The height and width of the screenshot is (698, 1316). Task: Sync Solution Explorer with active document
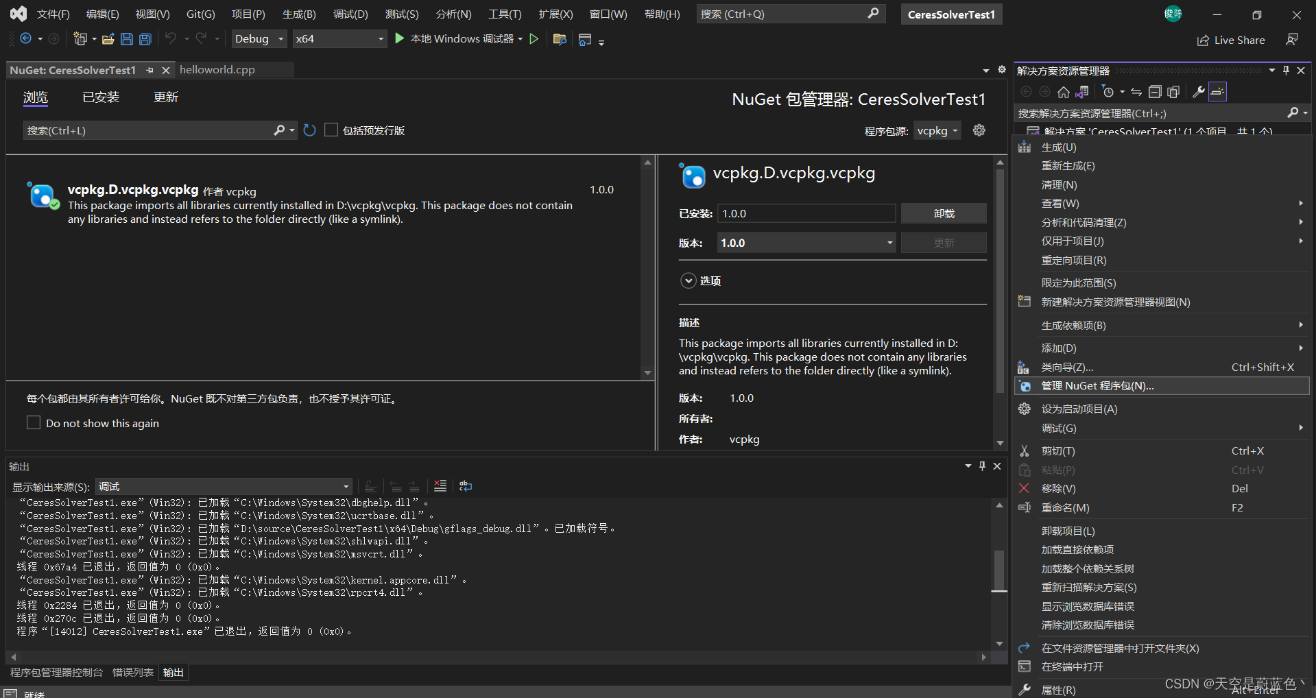tap(1136, 91)
